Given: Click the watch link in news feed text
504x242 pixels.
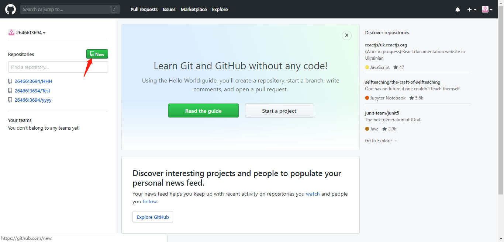Looking at the screenshot, I should click(x=313, y=194).
